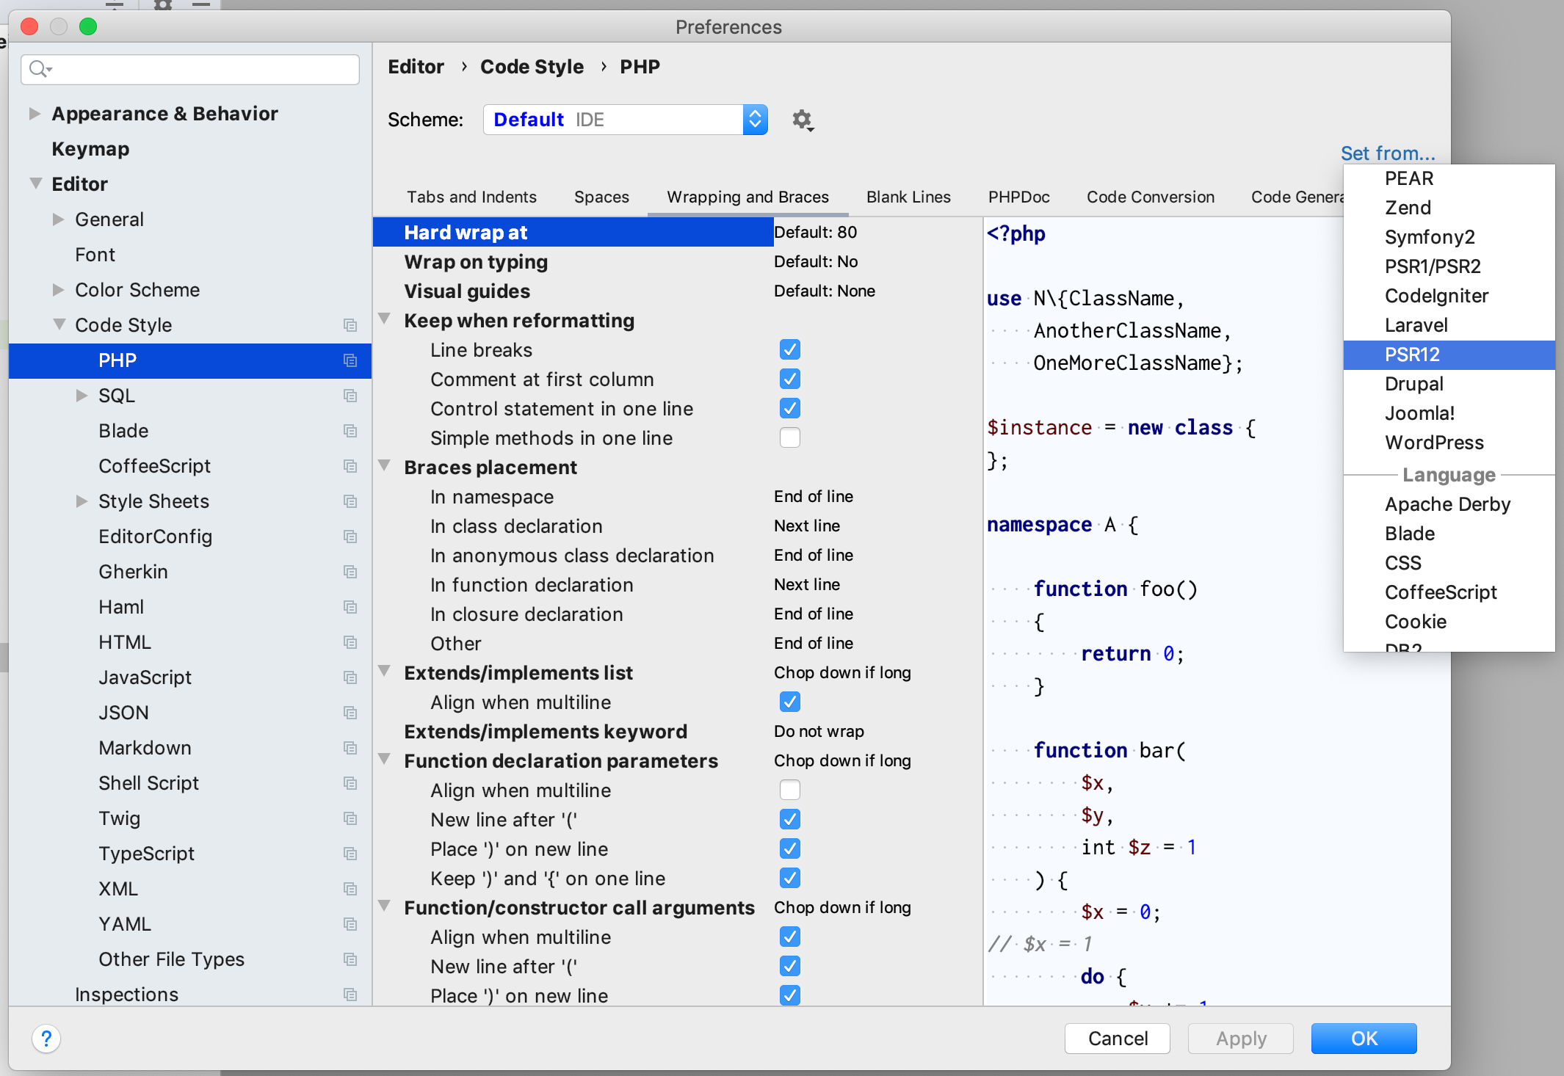Click the project-level icon beside SQL
This screenshot has height=1076, width=1564.
click(x=350, y=396)
